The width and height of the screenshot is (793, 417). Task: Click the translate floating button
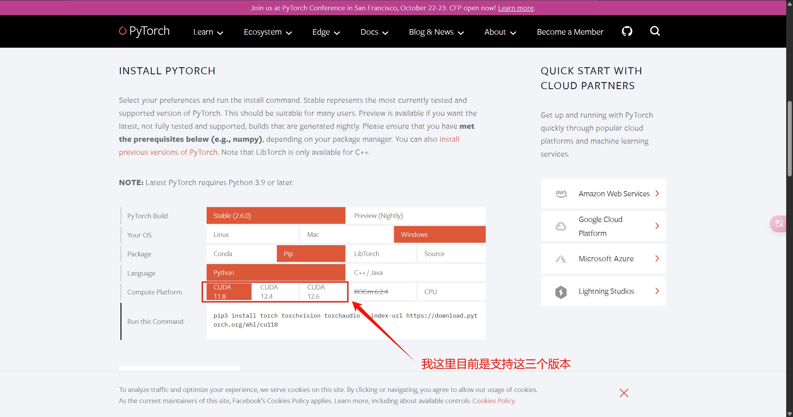click(779, 224)
